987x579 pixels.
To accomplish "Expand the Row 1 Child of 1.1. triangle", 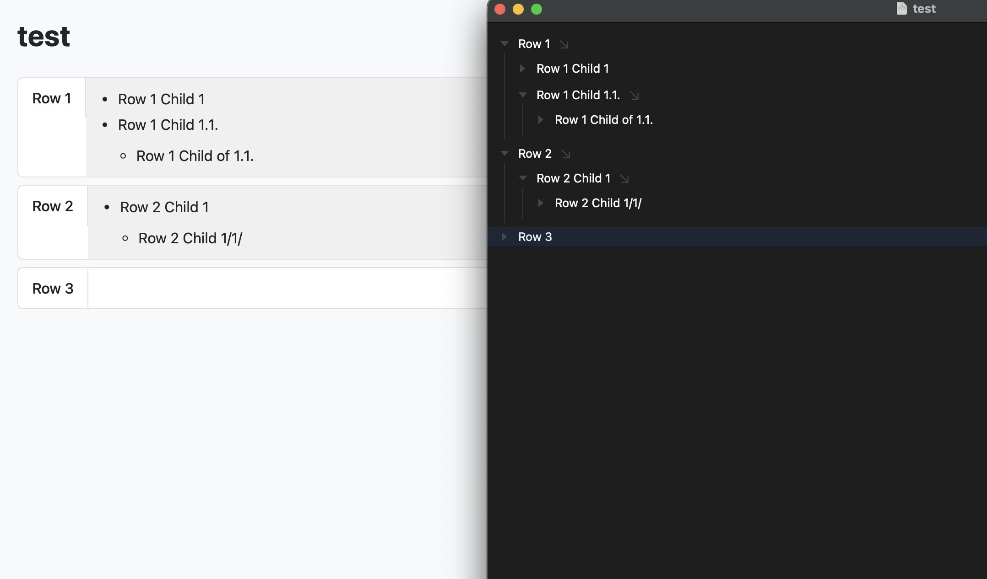I will point(541,120).
